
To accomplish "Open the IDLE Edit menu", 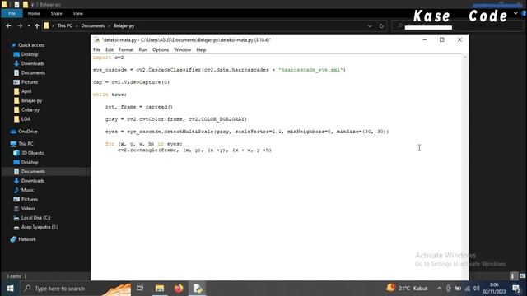I will coord(110,49).
